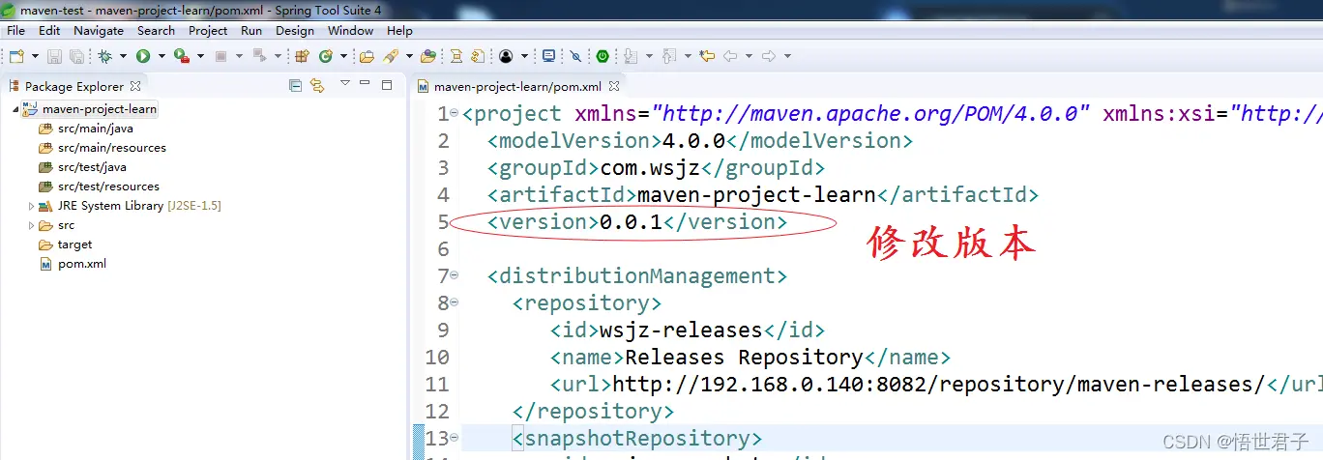Collapse the maven-project-learn project node

(15, 109)
